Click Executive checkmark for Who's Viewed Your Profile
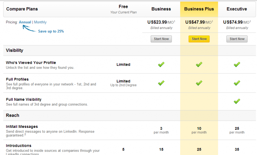Screen dimensions: 257x155 coord(237,64)
